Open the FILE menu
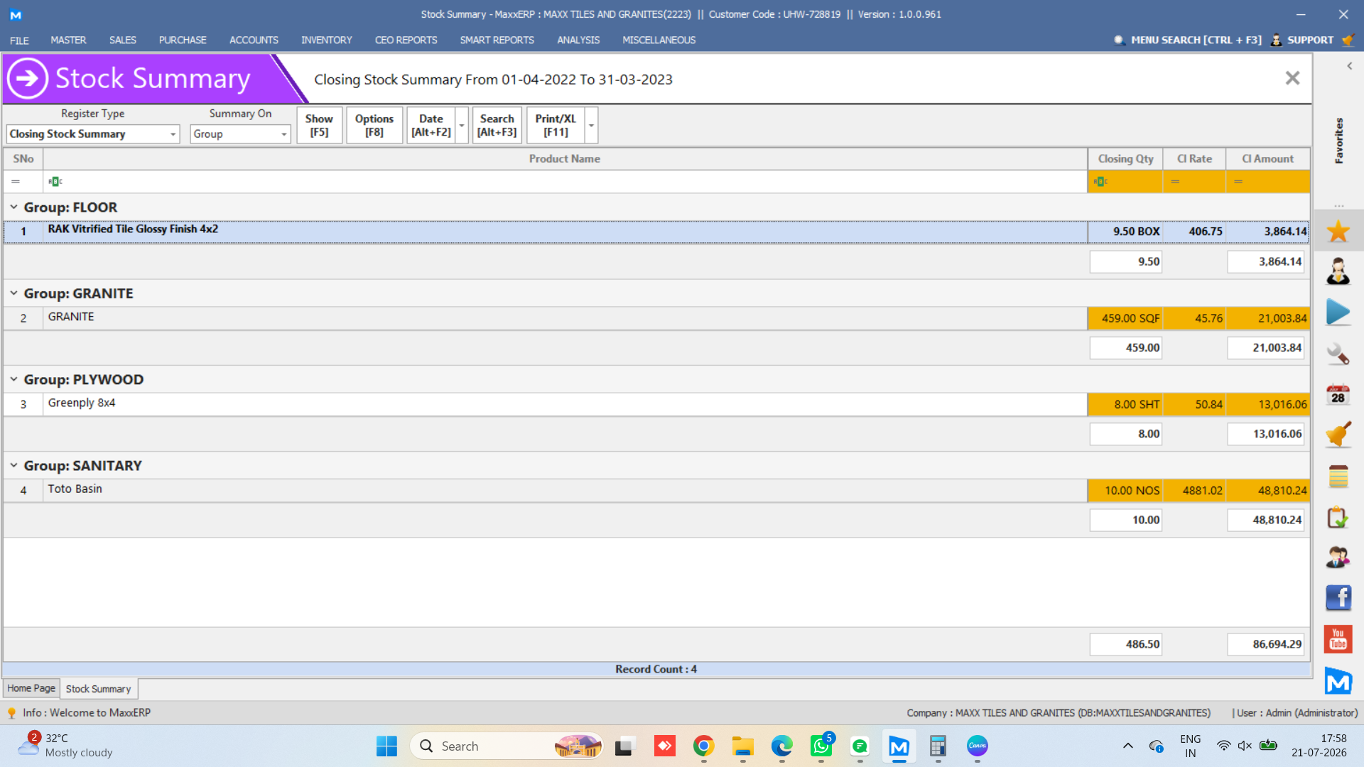The height and width of the screenshot is (767, 1364). (19, 40)
